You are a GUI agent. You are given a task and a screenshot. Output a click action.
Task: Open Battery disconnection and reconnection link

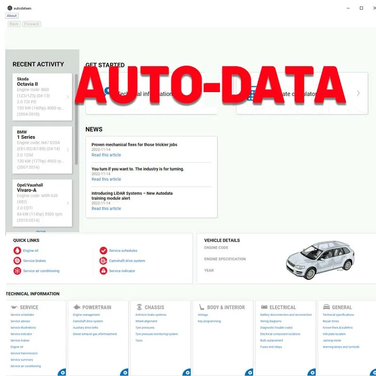click(286, 315)
